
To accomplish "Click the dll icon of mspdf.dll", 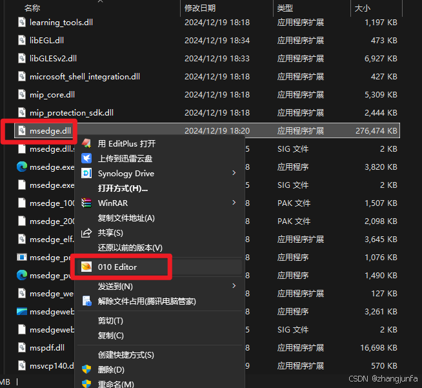I will click(x=22, y=347).
